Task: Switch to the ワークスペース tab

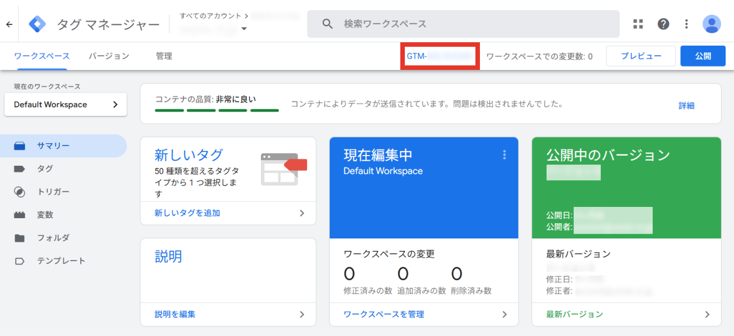Action: point(42,56)
